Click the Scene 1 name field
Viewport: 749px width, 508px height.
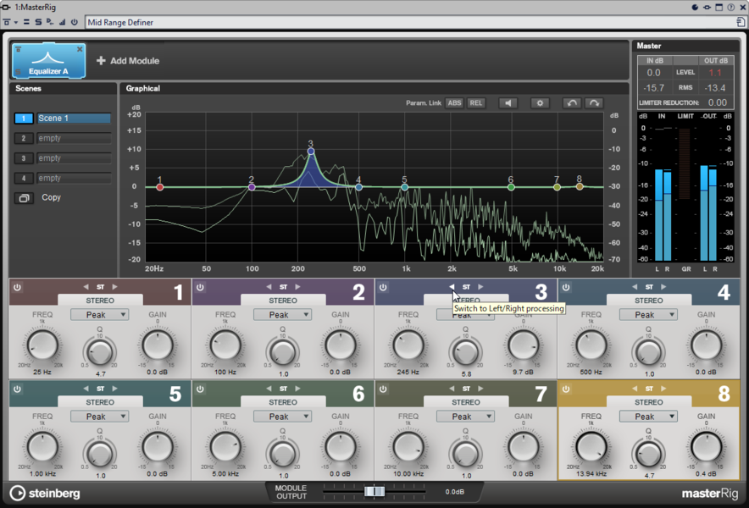[74, 119]
